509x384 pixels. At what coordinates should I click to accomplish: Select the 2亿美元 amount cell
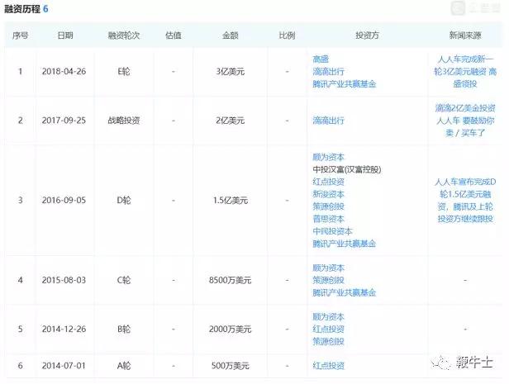tap(231, 121)
